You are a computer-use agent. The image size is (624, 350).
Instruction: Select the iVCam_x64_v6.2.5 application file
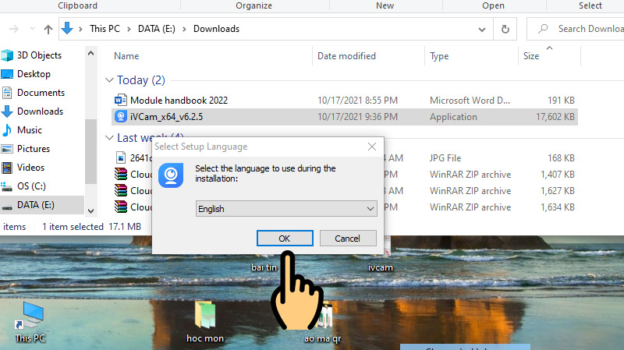point(168,117)
